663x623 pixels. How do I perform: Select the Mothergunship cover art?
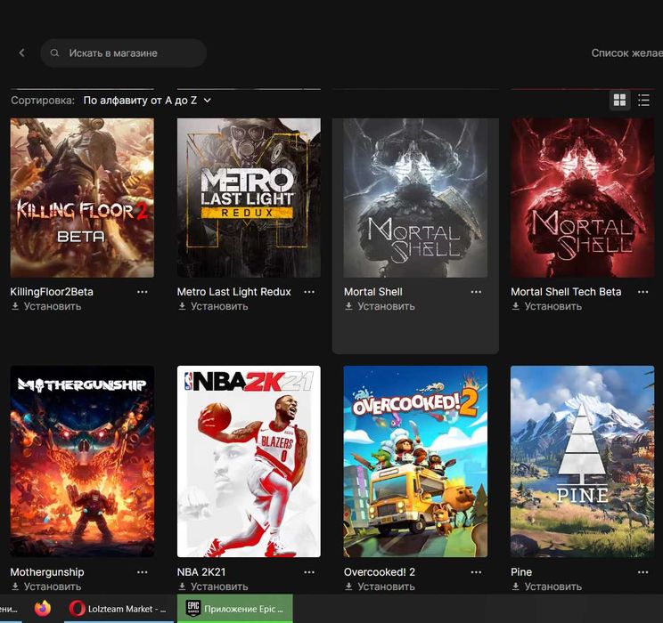pos(82,461)
